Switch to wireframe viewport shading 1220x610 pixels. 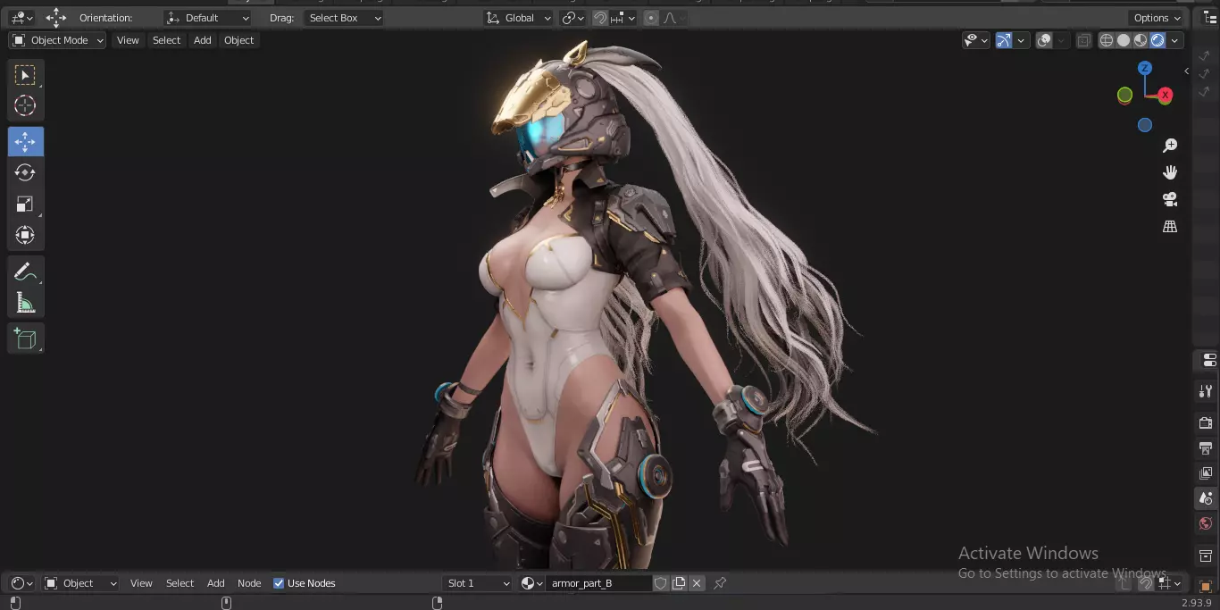[x=1107, y=40]
